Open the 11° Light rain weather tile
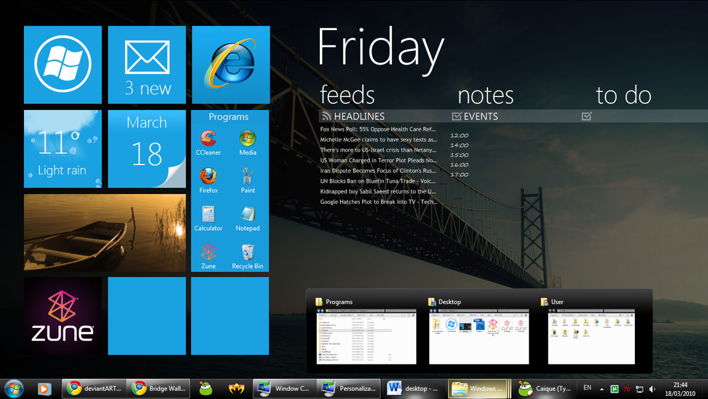 pos(63,149)
